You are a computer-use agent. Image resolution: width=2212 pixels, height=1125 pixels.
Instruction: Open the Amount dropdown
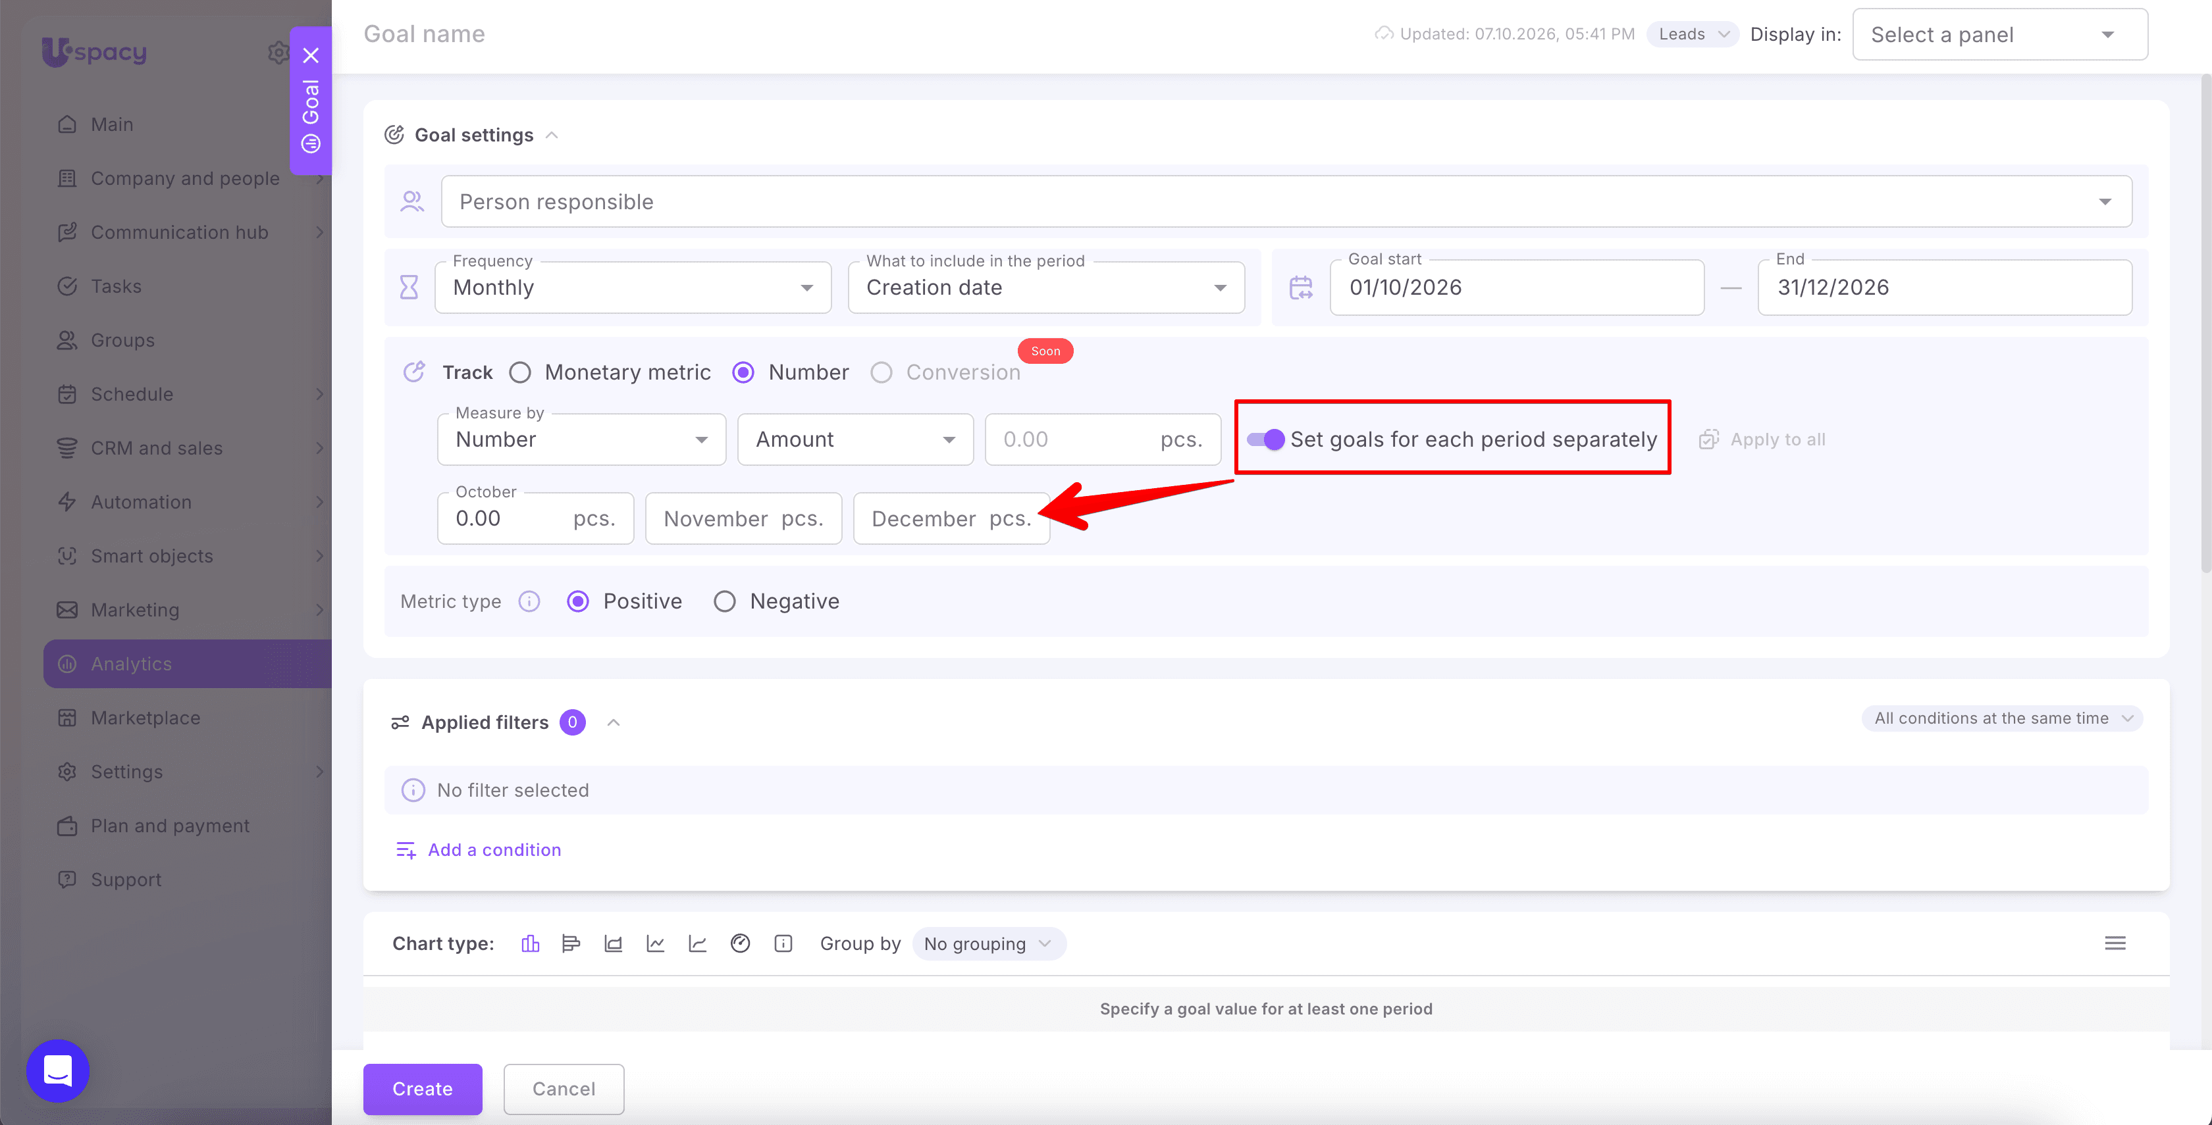point(855,439)
